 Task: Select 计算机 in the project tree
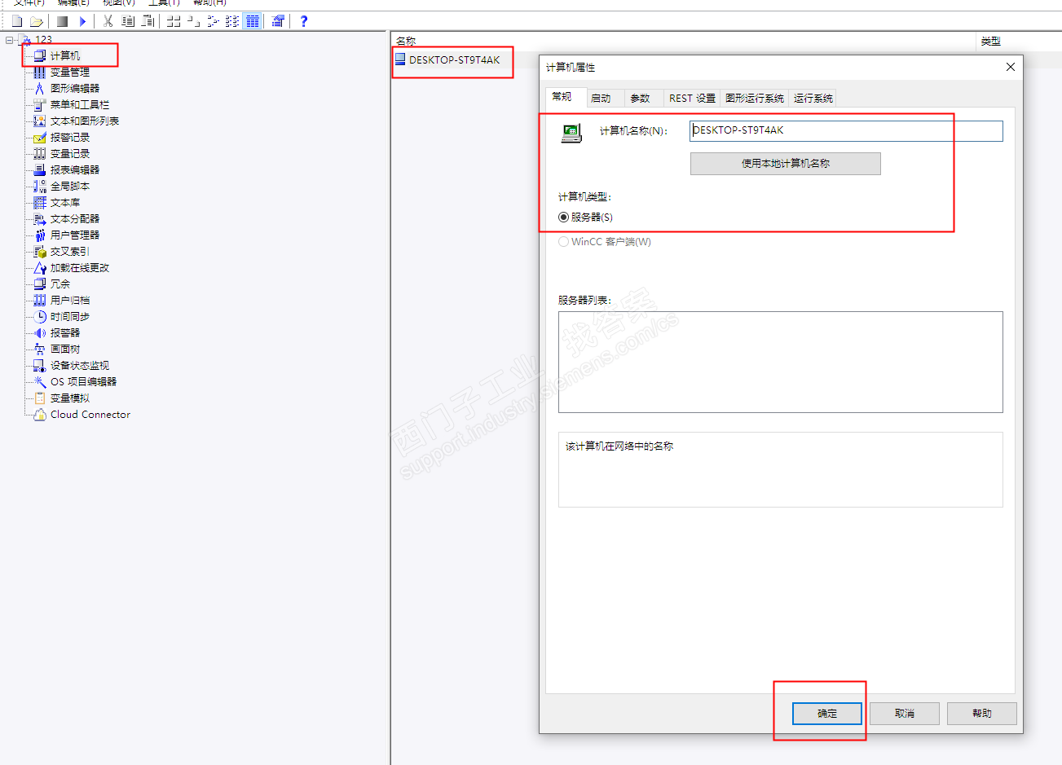click(x=65, y=55)
